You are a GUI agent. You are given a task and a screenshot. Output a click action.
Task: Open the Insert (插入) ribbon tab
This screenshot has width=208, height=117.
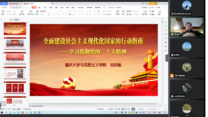pos(40,8)
